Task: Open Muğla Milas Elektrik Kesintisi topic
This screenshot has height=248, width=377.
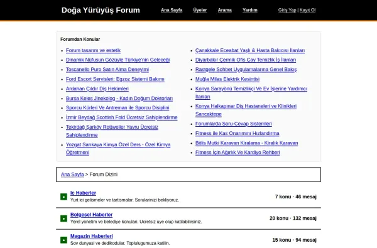Action: coord(227,79)
